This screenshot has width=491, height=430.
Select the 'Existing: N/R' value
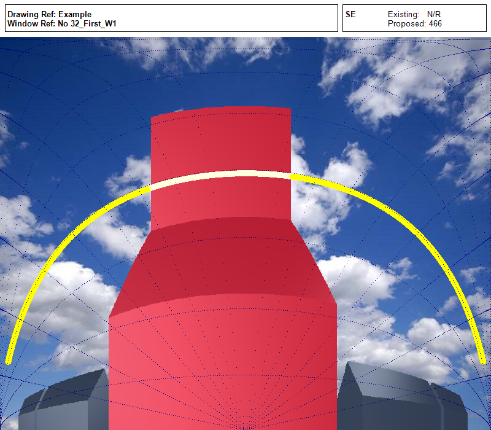414,14
